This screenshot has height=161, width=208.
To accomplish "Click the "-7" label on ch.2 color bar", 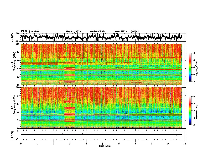I will [x=194, y=125].
